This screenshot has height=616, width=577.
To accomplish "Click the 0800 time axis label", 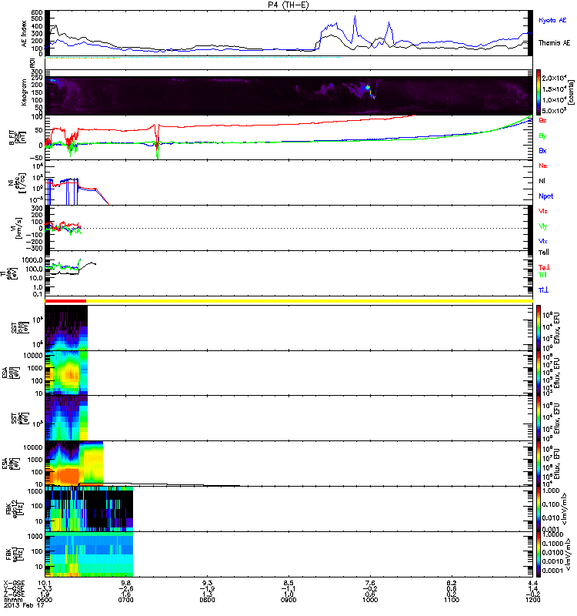I will coord(207,600).
